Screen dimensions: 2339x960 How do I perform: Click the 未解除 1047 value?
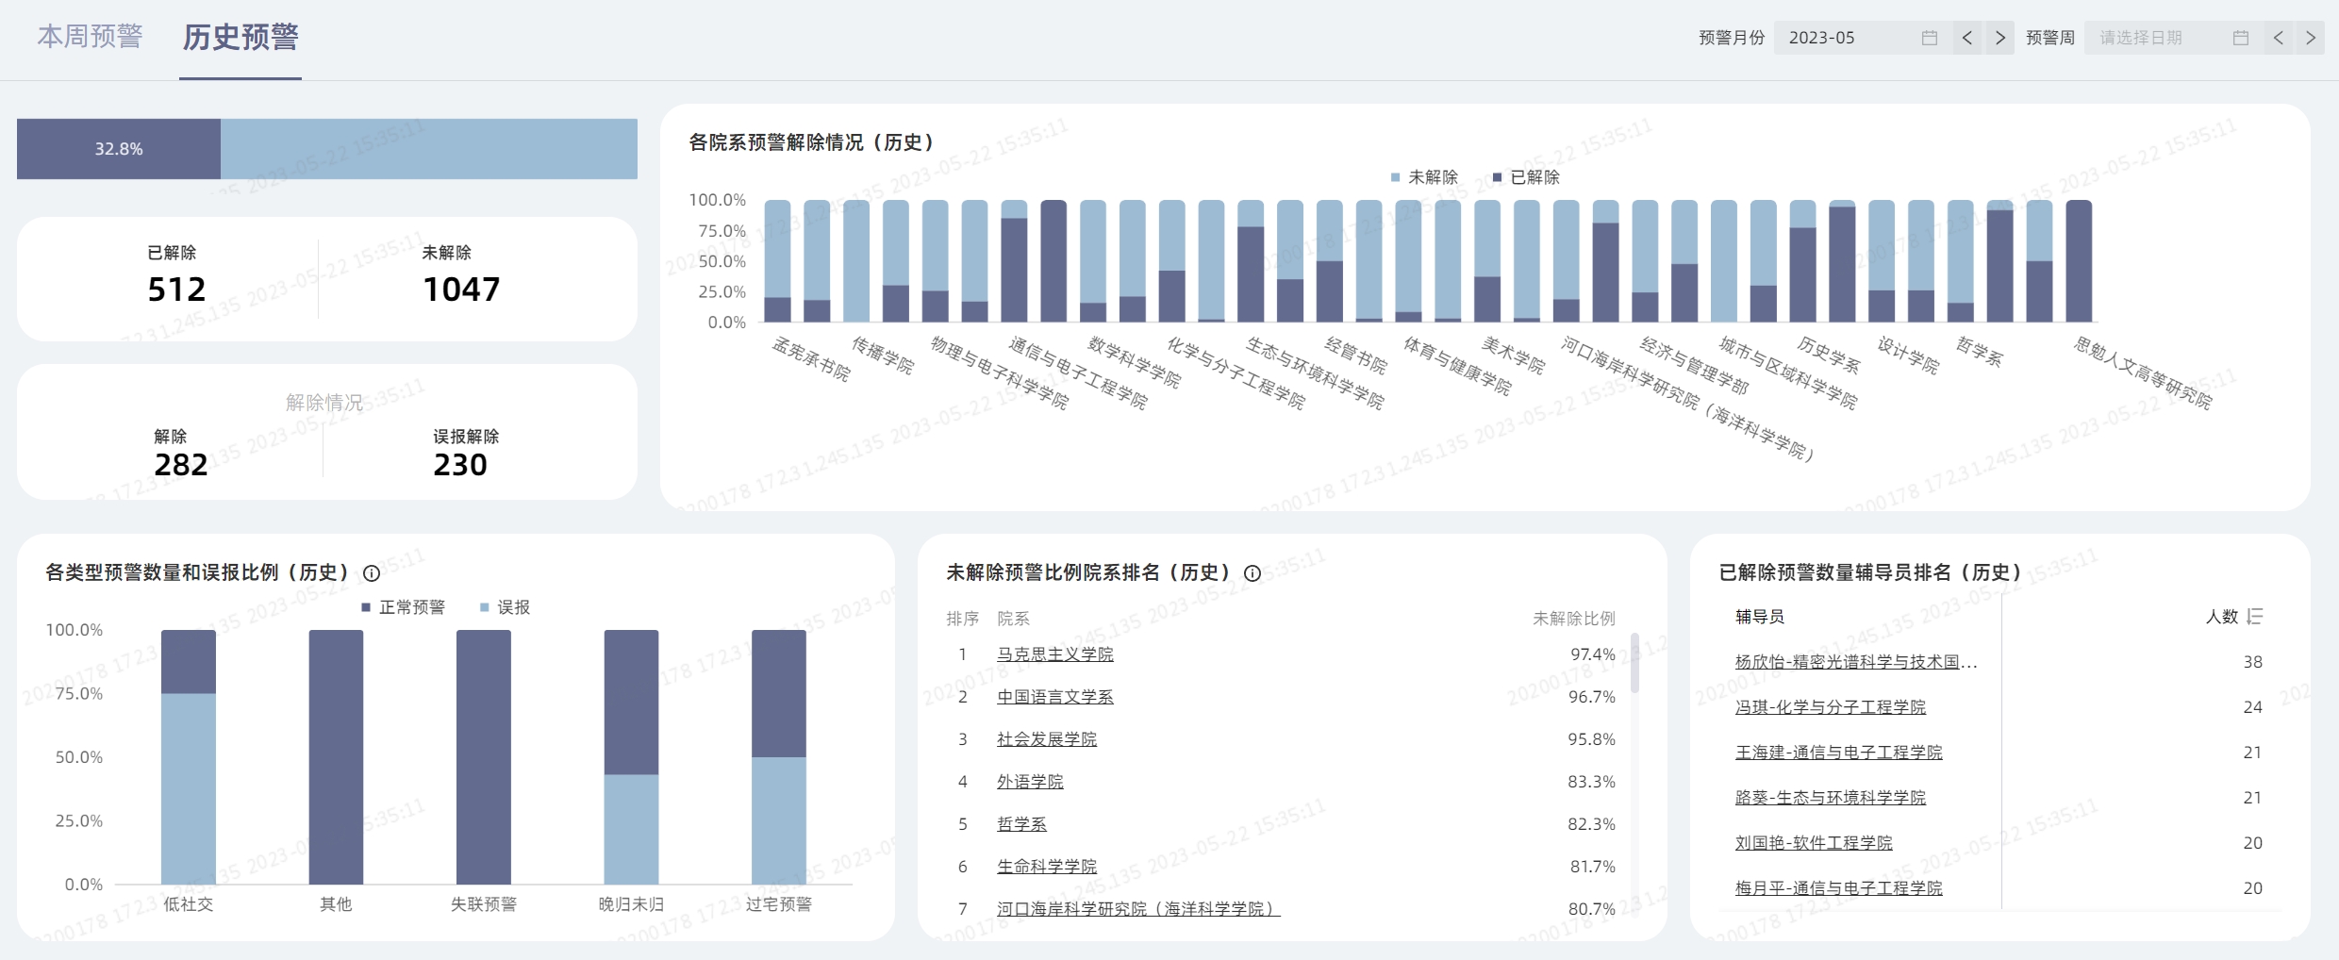[x=461, y=289]
